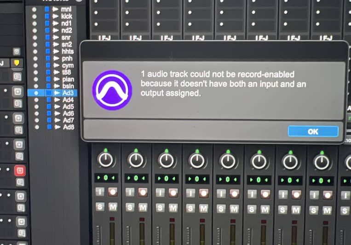Click the audio track type icon beside nd1

click(55, 23)
